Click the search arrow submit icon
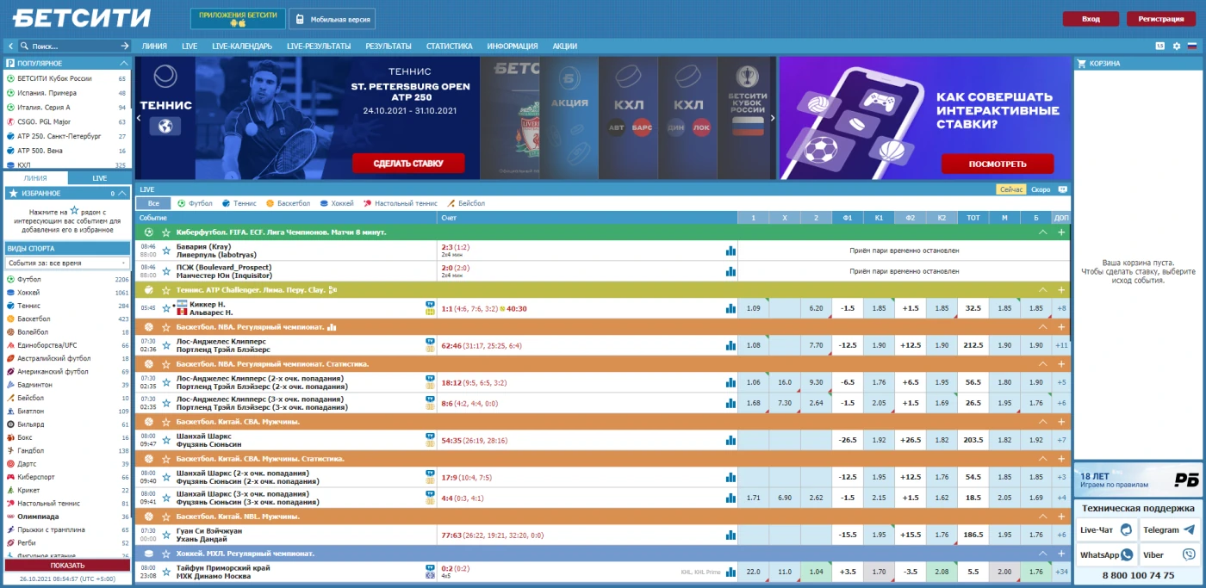Screen dimensions: 1206x588 tap(125, 46)
